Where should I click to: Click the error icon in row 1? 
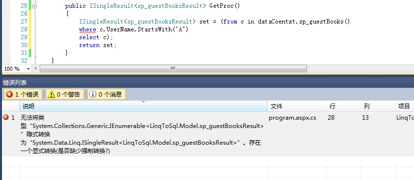click(x=5, y=117)
